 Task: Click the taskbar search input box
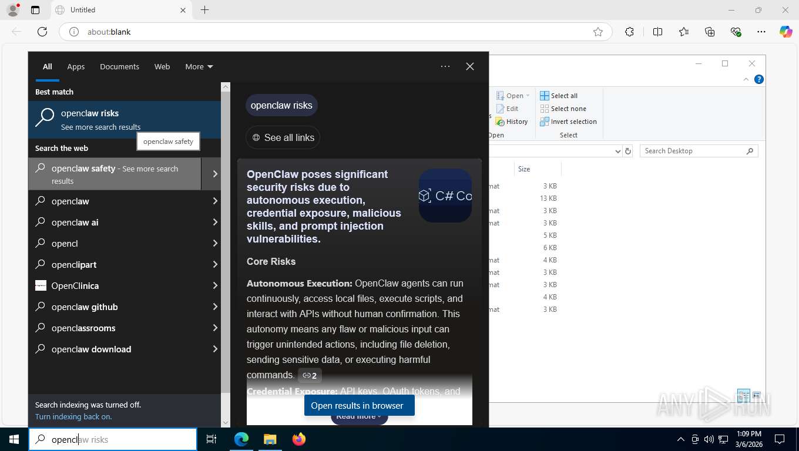113,439
